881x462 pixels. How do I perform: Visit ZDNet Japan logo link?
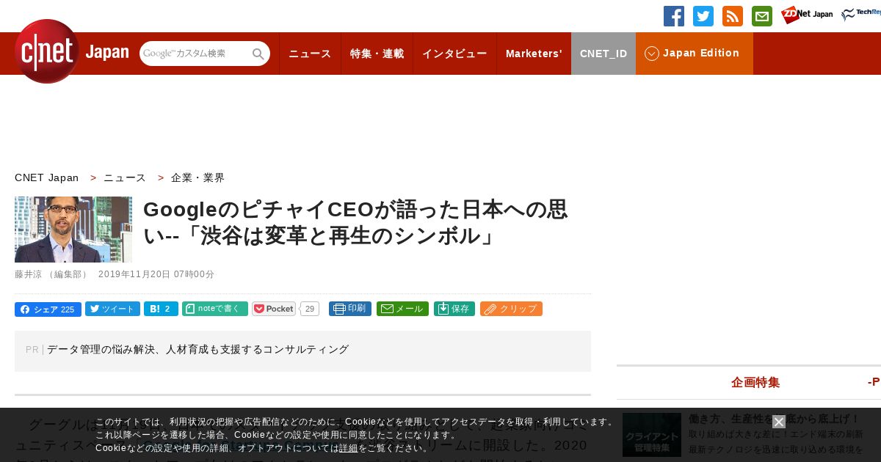tap(807, 15)
